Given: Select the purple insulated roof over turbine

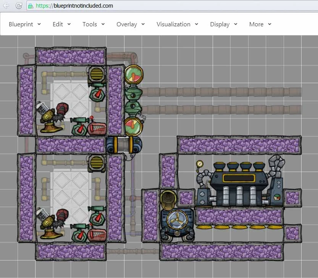Looking at the screenshot, I should click(x=239, y=145).
